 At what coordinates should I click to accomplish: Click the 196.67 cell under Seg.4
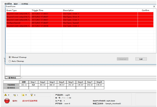point(62,85)
